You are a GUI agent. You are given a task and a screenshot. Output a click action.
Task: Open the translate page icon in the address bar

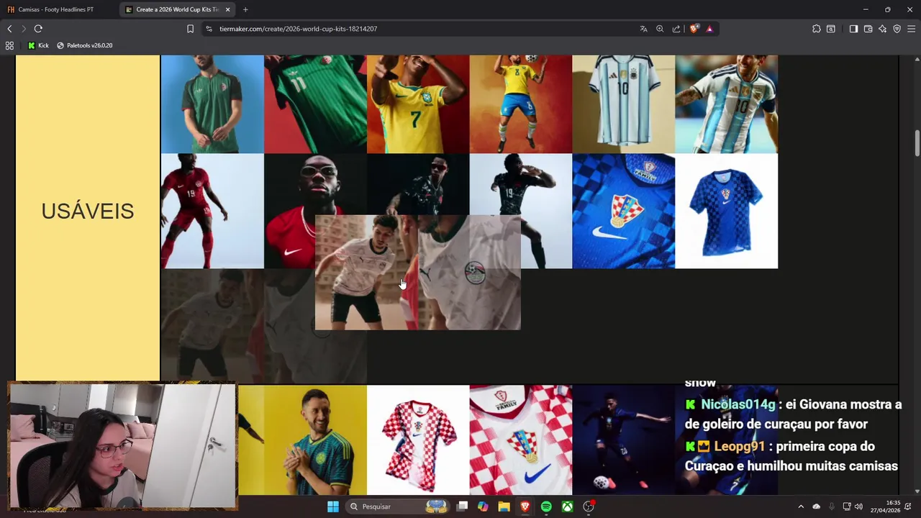643,29
